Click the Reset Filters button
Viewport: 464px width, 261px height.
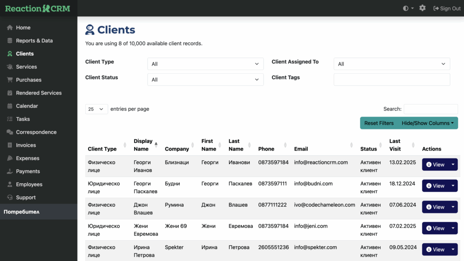379,123
